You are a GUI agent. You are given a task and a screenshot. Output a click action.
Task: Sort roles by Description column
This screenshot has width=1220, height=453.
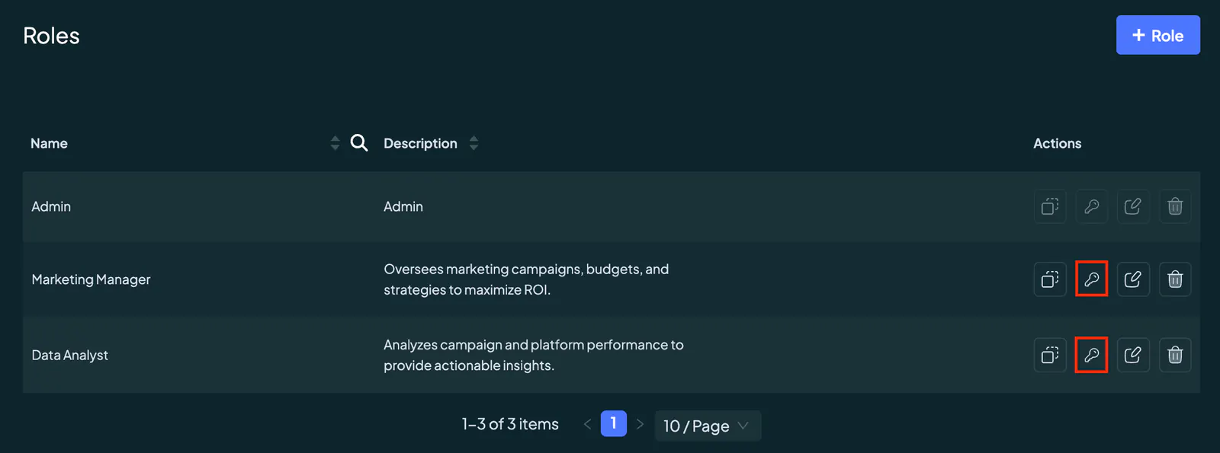474,143
